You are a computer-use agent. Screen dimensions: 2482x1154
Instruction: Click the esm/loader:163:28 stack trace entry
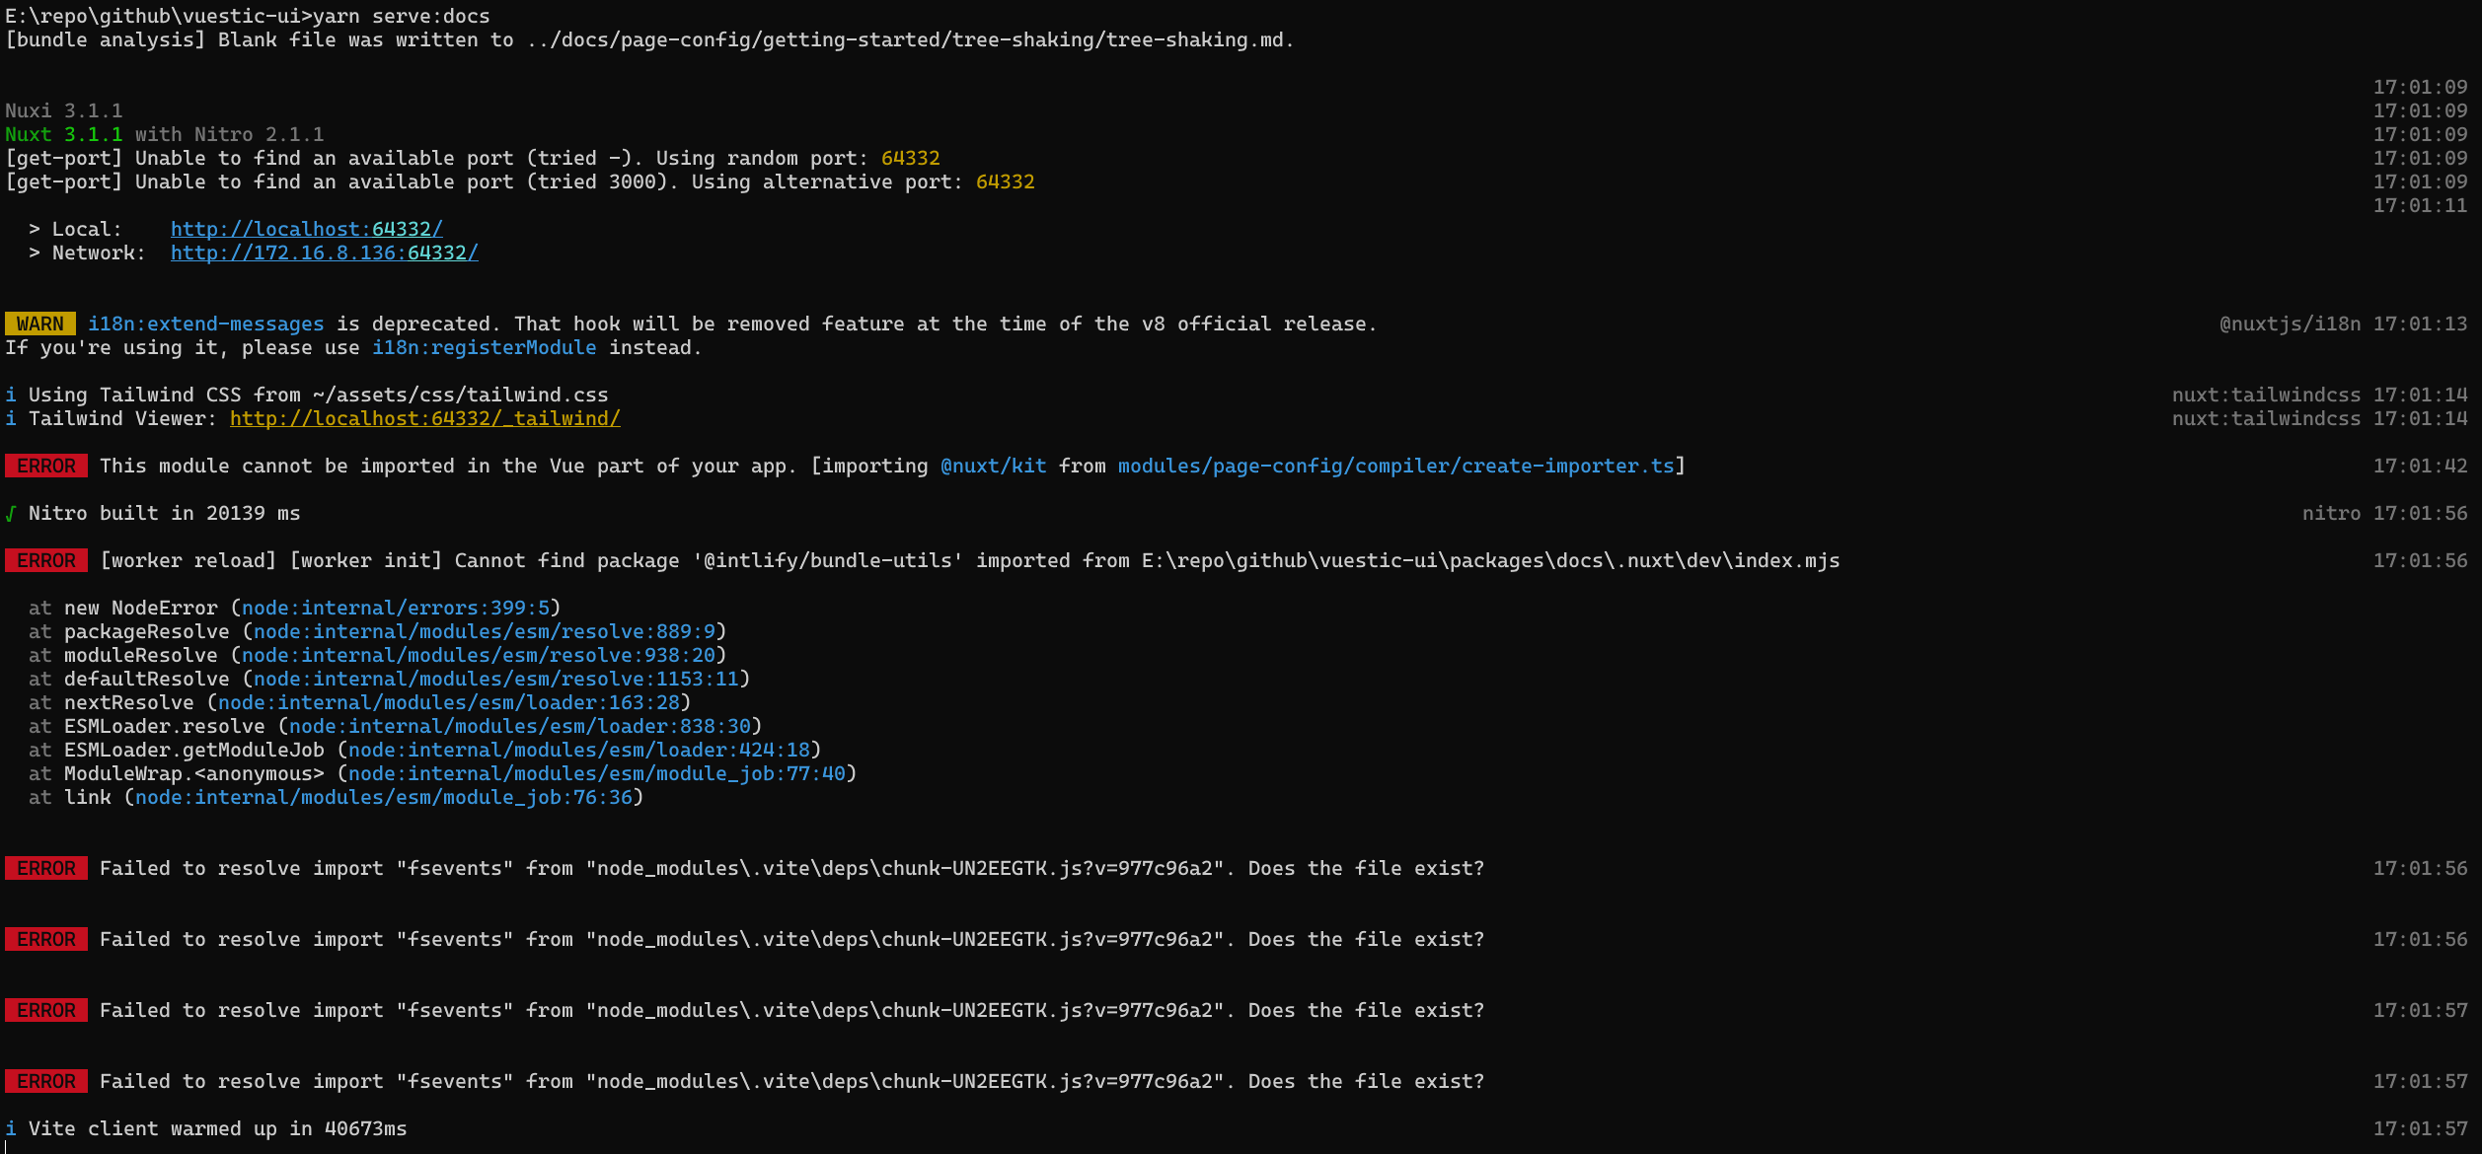click(450, 702)
